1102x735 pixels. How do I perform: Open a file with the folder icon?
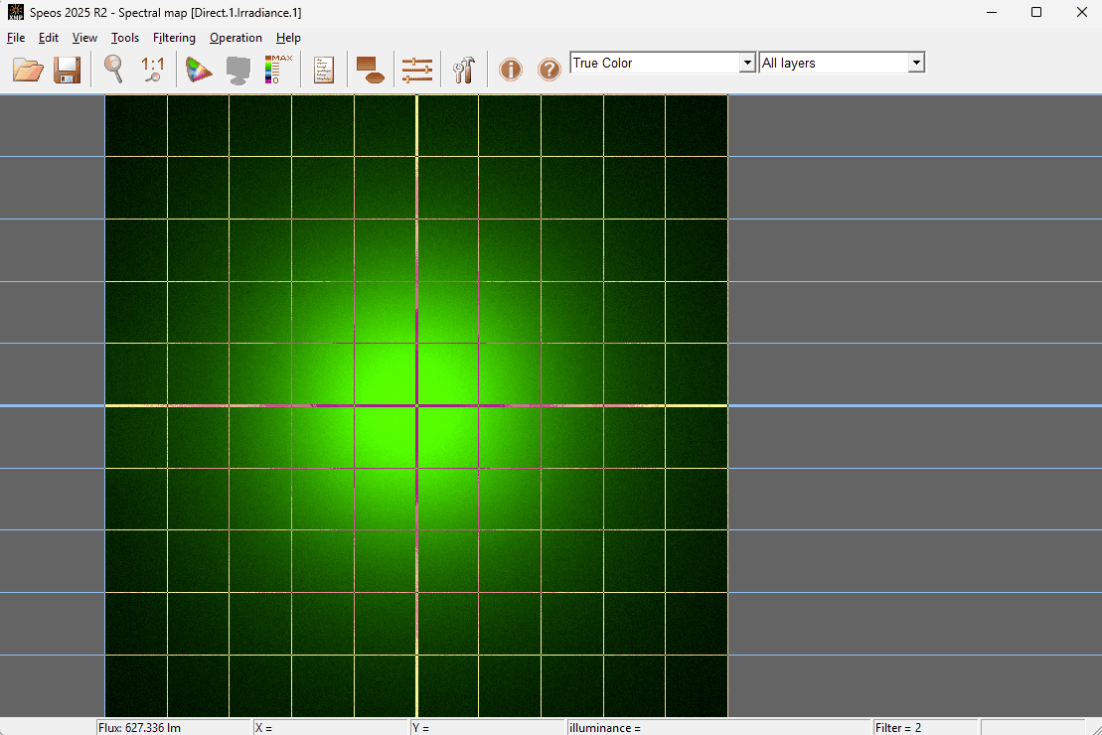coord(28,70)
